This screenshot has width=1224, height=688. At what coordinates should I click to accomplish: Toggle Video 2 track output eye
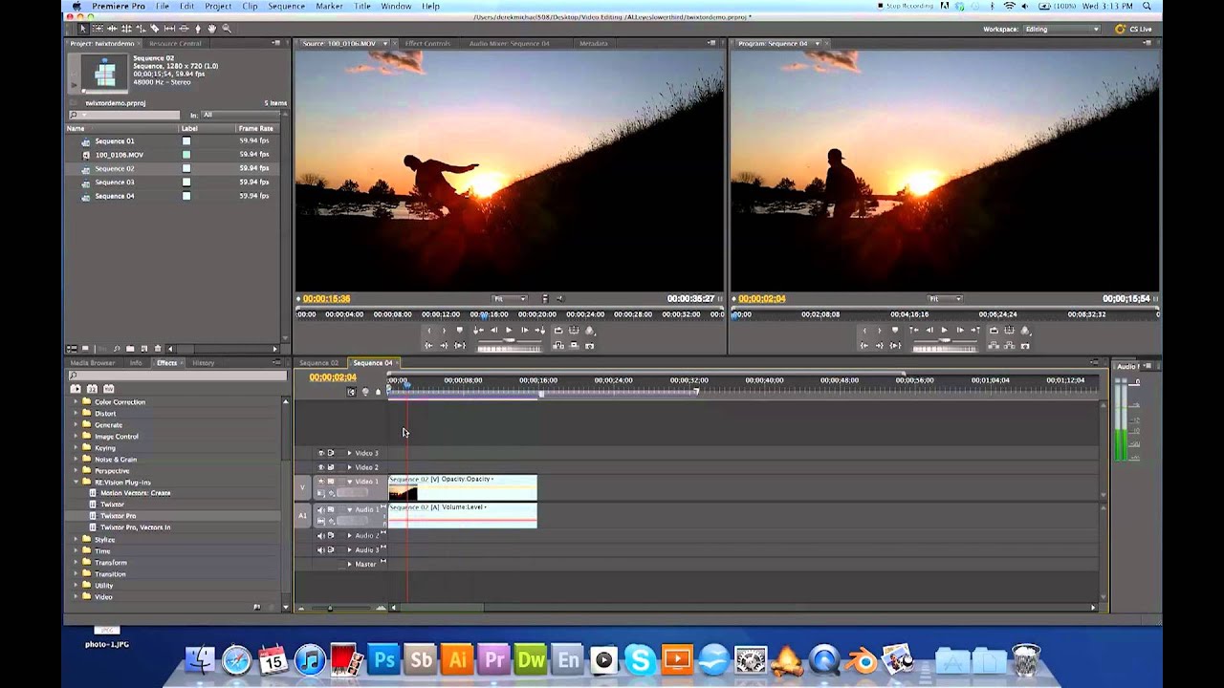point(320,467)
